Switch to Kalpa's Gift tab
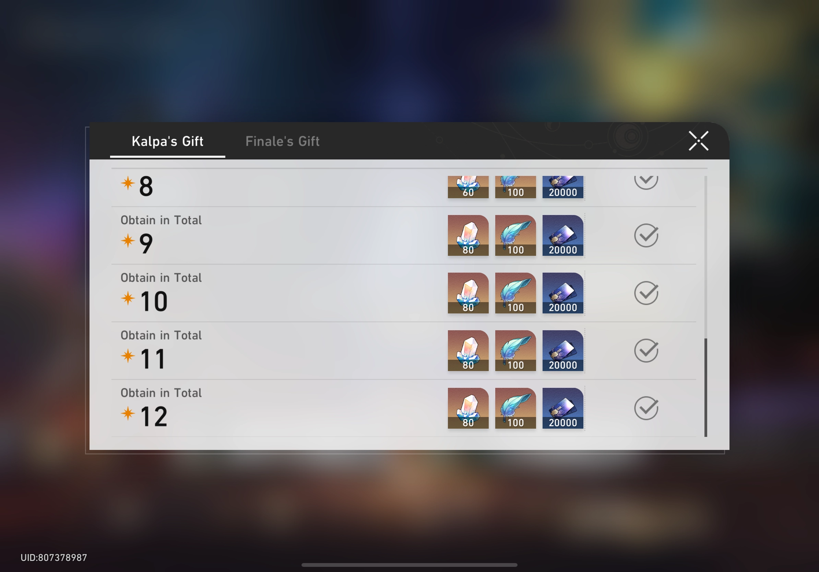Image resolution: width=819 pixels, height=572 pixels. (168, 140)
